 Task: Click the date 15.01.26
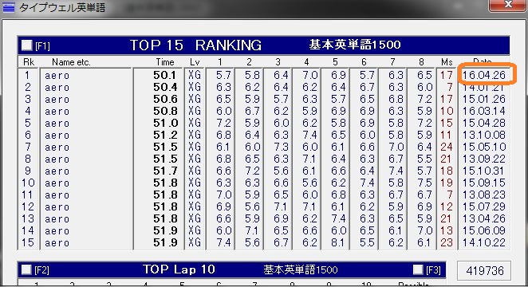click(x=484, y=99)
